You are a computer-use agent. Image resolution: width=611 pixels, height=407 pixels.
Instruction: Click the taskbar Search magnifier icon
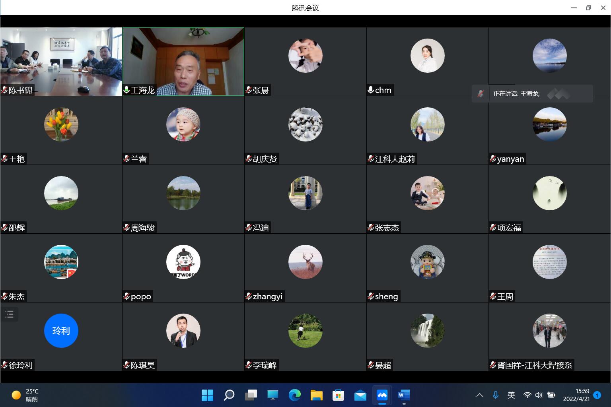coord(229,395)
